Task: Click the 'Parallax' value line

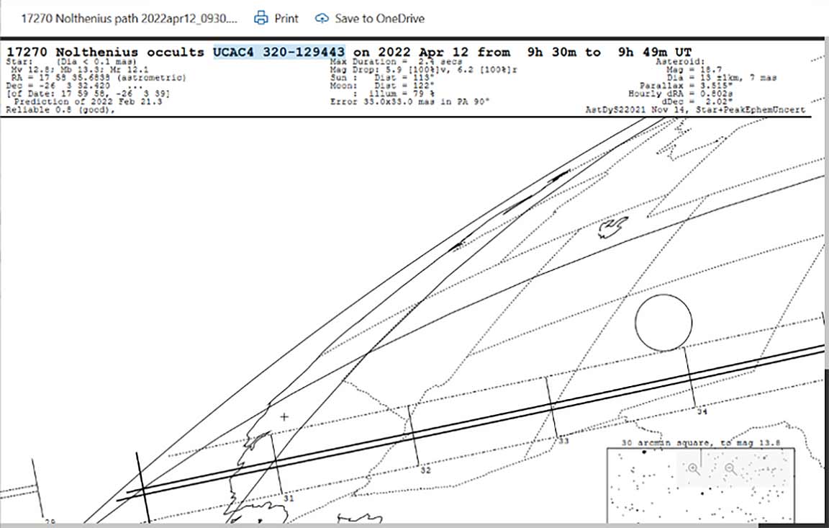Action: [x=686, y=86]
